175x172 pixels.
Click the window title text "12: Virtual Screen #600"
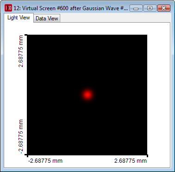click(41, 8)
